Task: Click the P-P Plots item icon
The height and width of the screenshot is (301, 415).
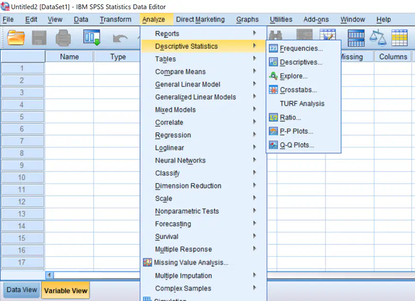Action: pyautogui.click(x=273, y=131)
